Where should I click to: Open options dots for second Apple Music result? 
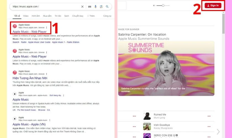(46, 52)
